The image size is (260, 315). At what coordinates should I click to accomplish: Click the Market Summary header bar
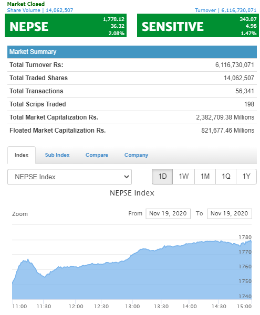click(x=132, y=52)
